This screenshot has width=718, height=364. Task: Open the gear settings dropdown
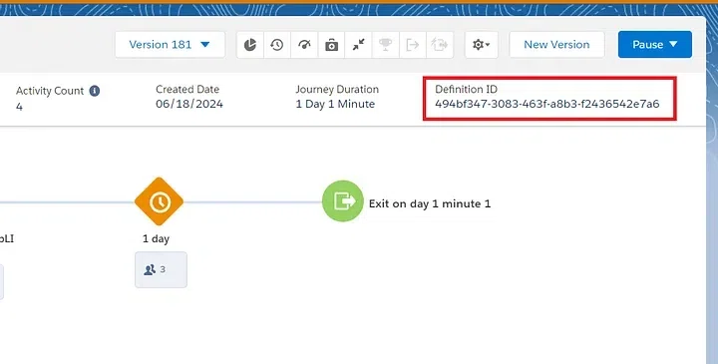482,45
